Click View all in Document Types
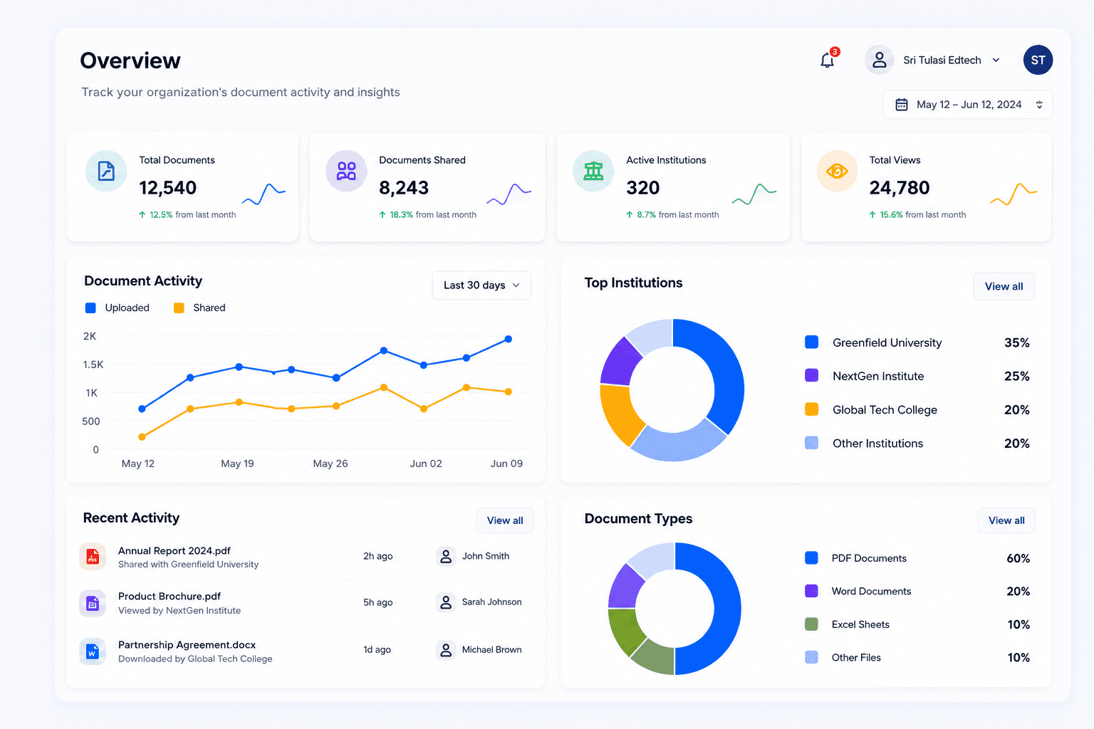 1006,520
